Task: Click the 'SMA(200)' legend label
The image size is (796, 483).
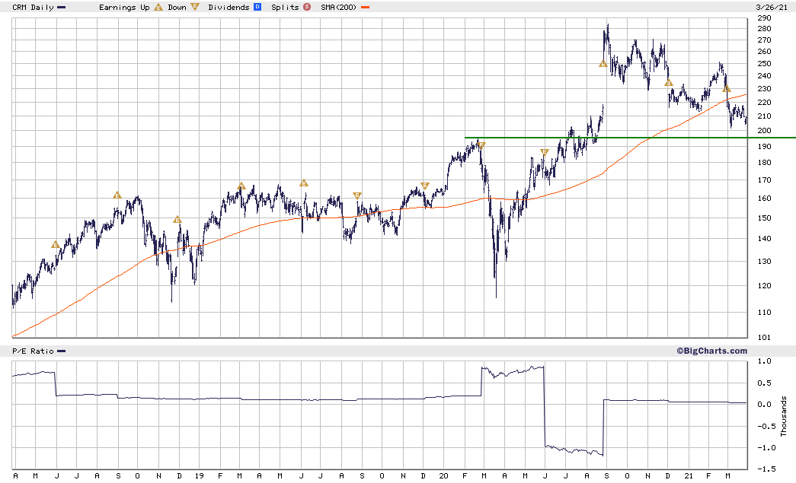Action: tap(339, 7)
